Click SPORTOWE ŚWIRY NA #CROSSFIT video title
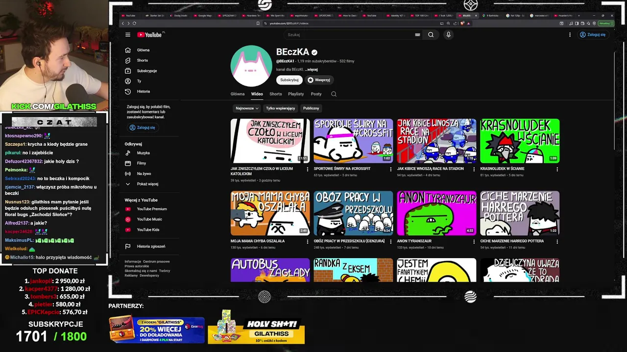The image size is (627, 352). tap(342, 169)
